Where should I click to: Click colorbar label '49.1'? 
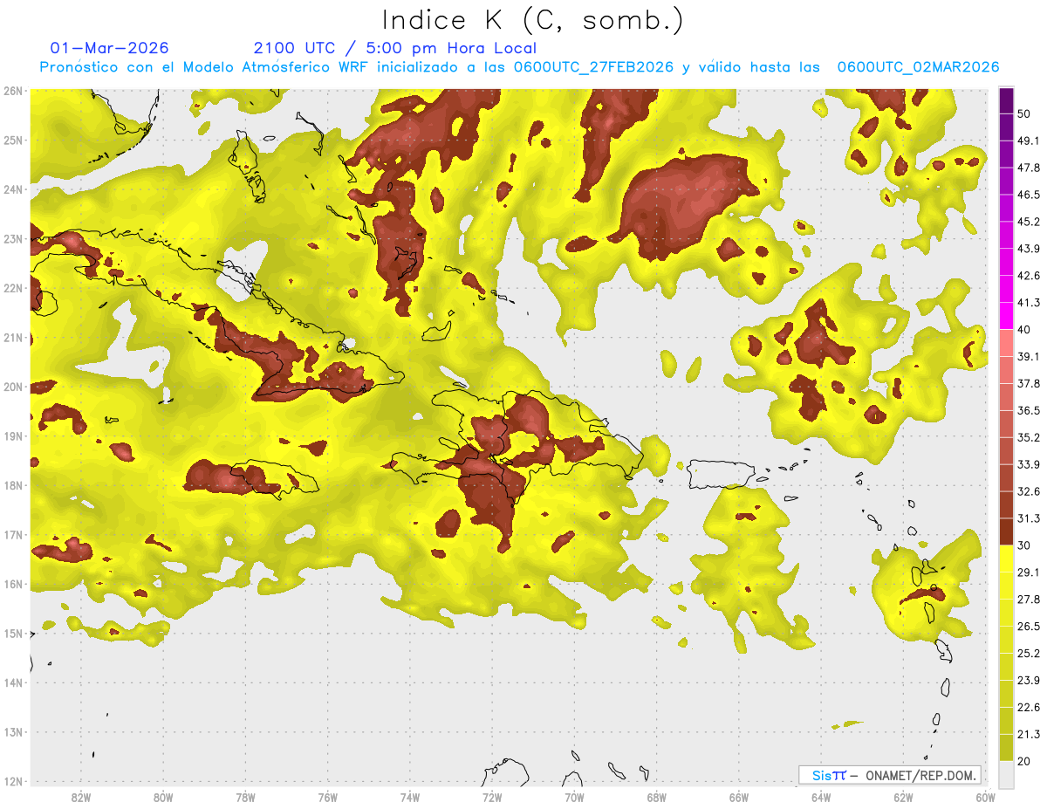click(1029, 141)
